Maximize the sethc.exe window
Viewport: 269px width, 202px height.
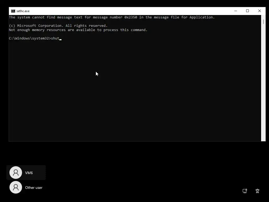tap(247, 11)
